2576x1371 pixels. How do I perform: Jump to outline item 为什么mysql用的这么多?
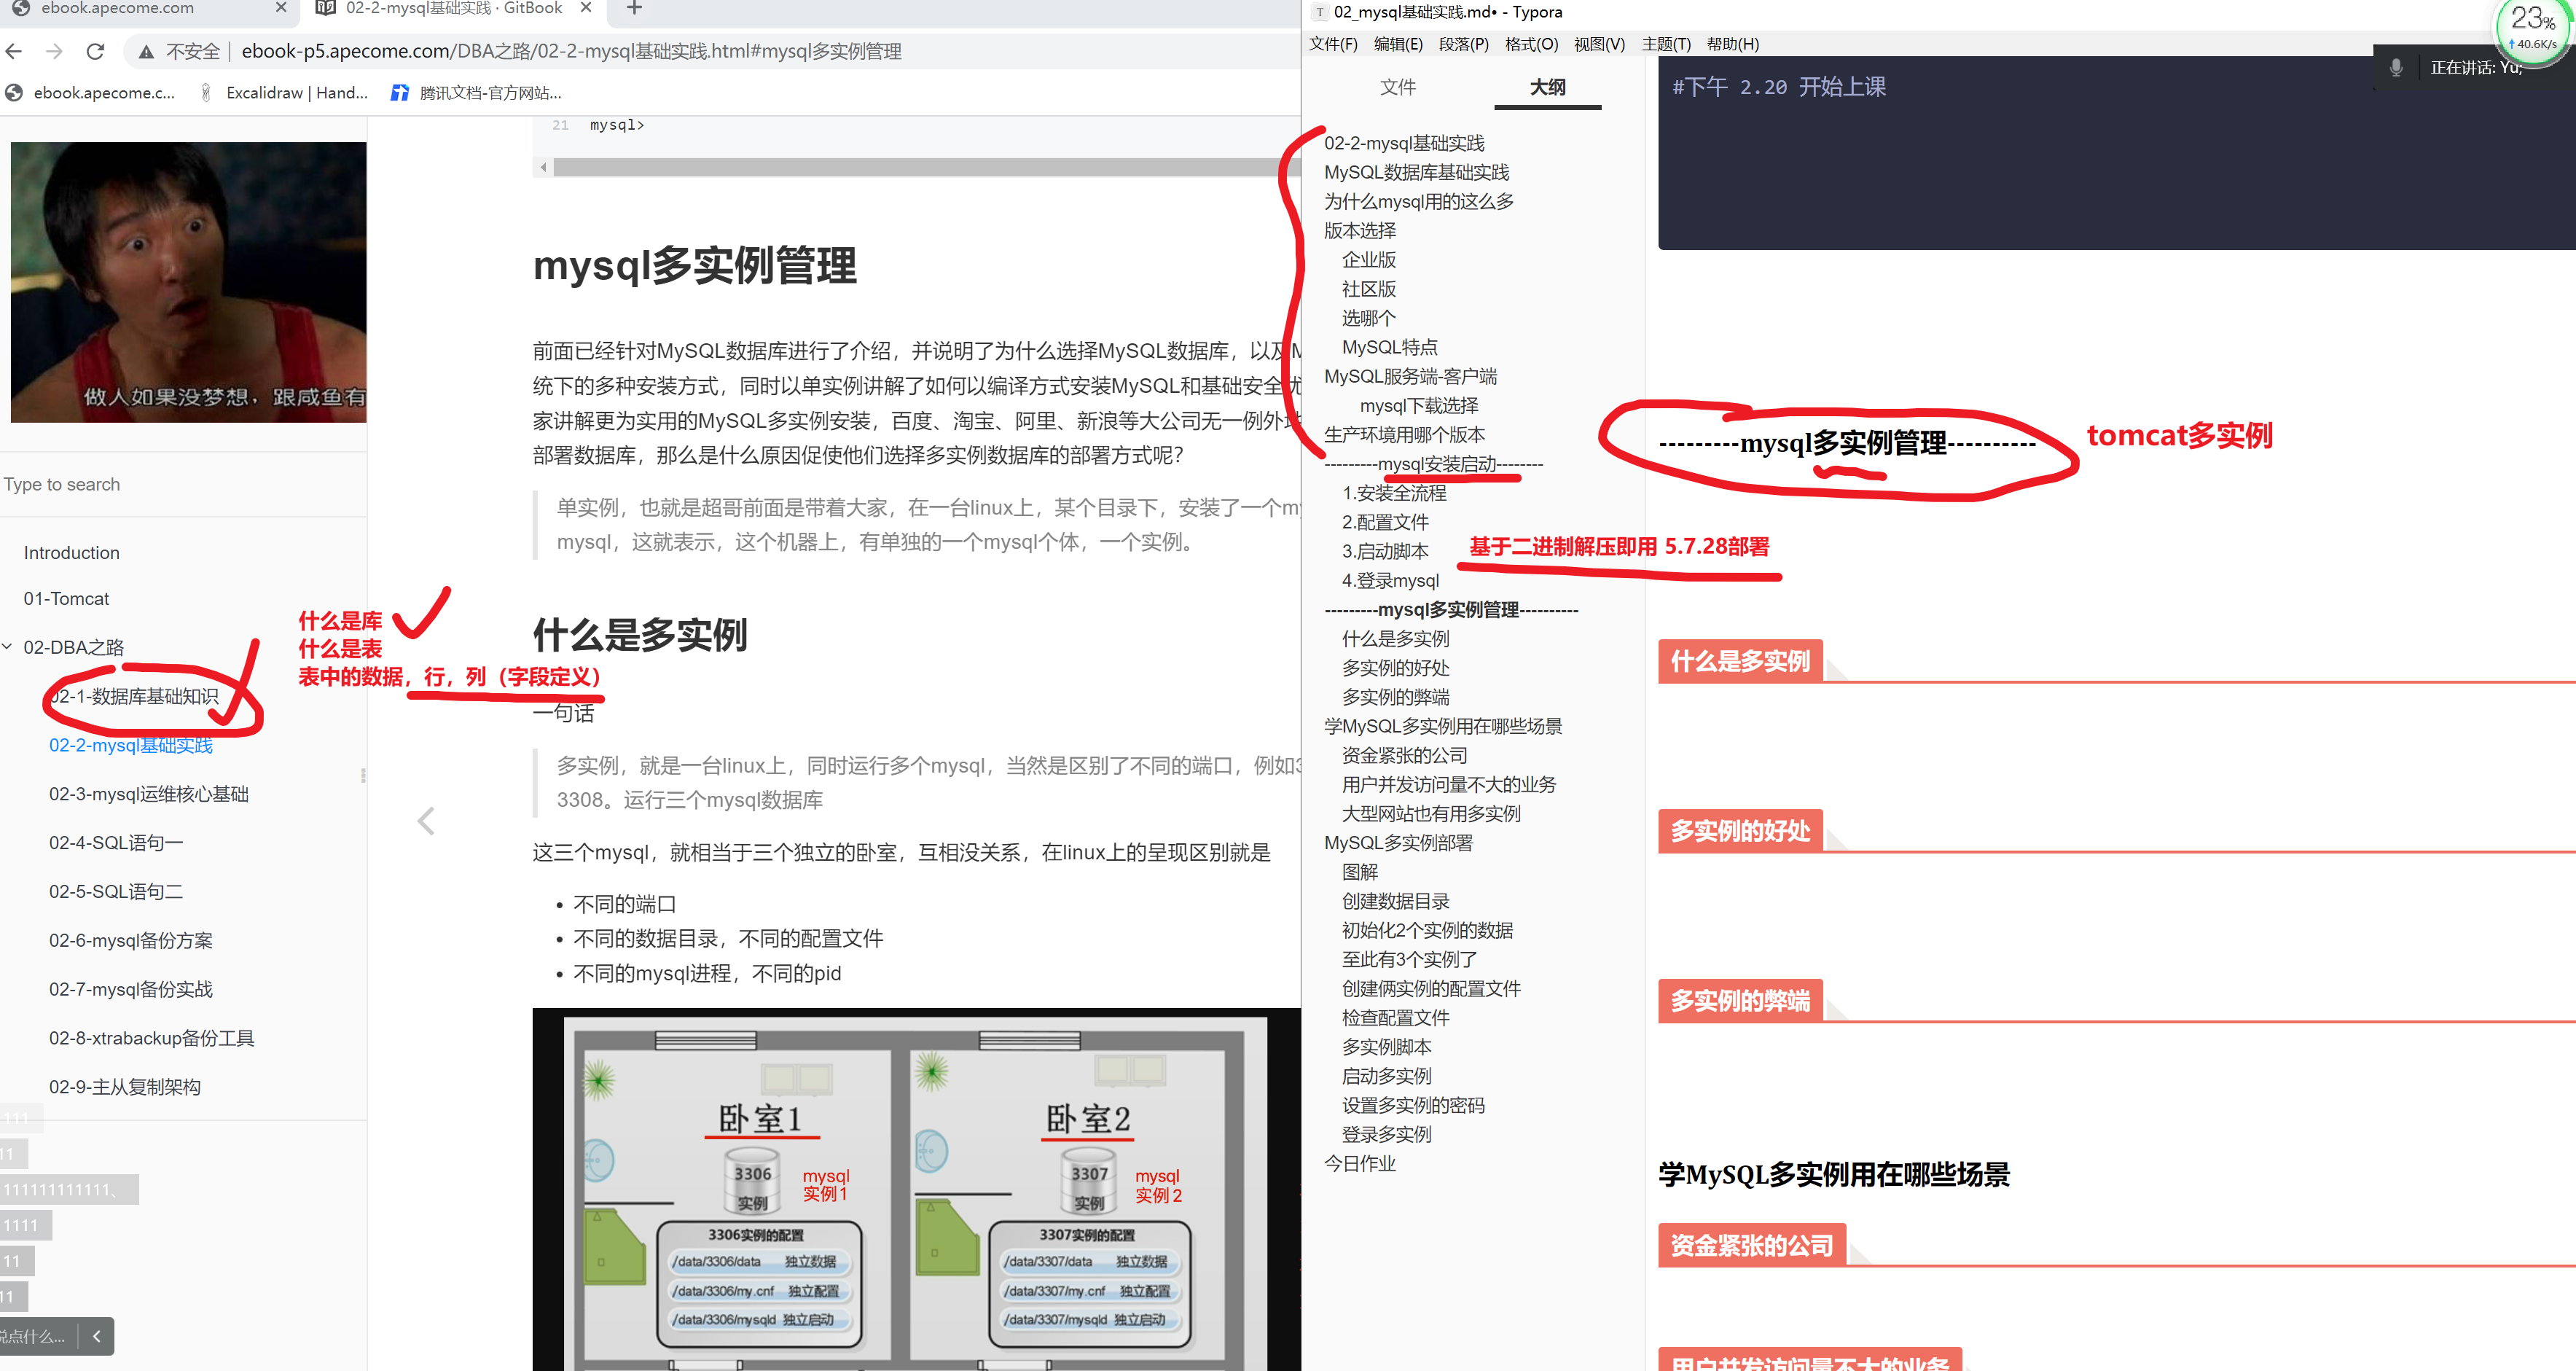(x=1419, y=202)
